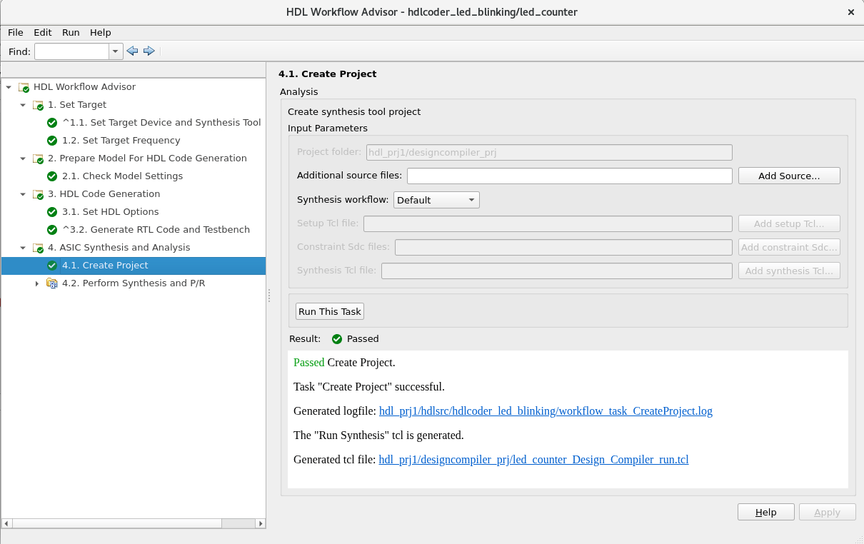Open the Synthesis workflow dropdown
The image size is (864, 544).
coord(436,200)
